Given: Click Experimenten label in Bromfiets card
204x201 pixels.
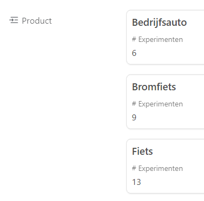Looking at the screenshot, I should coord(161,104).
